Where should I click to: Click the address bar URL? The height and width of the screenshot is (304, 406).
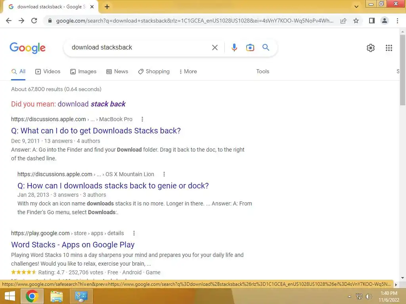pyautogui.click(x=194, y=21)
